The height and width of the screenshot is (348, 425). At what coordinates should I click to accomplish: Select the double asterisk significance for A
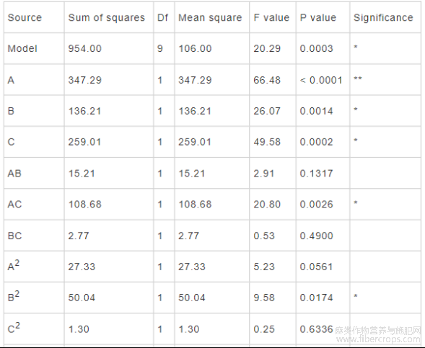click(x=358, y=79)
